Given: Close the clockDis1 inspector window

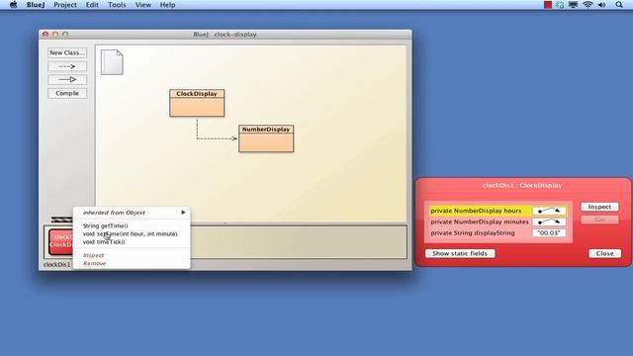Looking at the screenshot, I should click(x=604, y=253).
